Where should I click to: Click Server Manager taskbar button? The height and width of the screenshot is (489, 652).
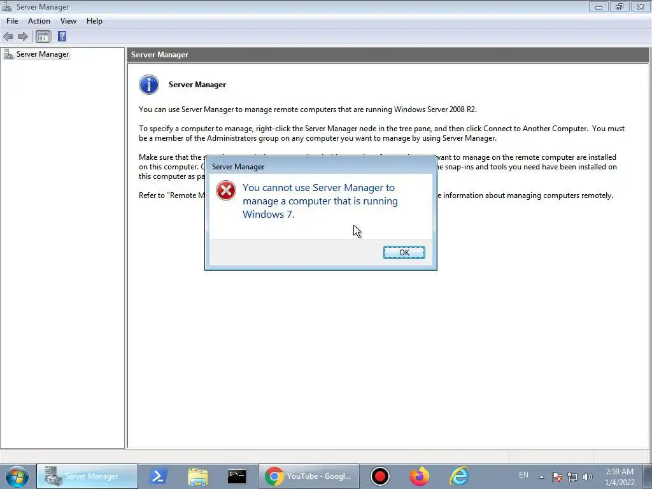(87, 476)
